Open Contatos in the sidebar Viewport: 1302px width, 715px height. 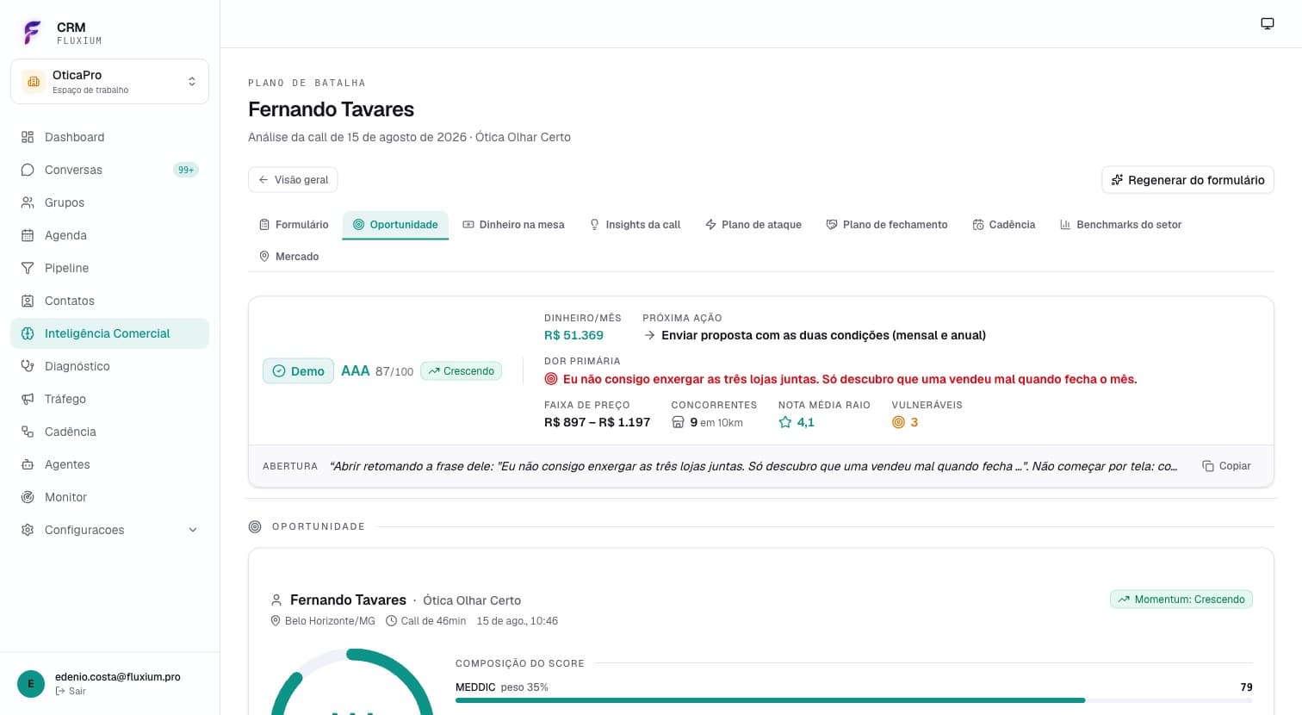coord(109,301)
